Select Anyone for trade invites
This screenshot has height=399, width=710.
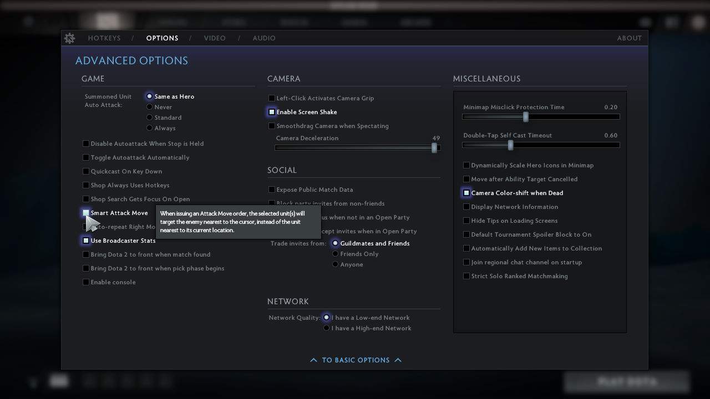[335, 264]
